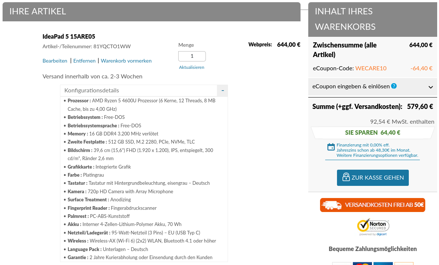The height and width of the screenshot is (265, 439).
Task: Click the Aktualisieren link under quantity
Action: click(x=192, y=67)
